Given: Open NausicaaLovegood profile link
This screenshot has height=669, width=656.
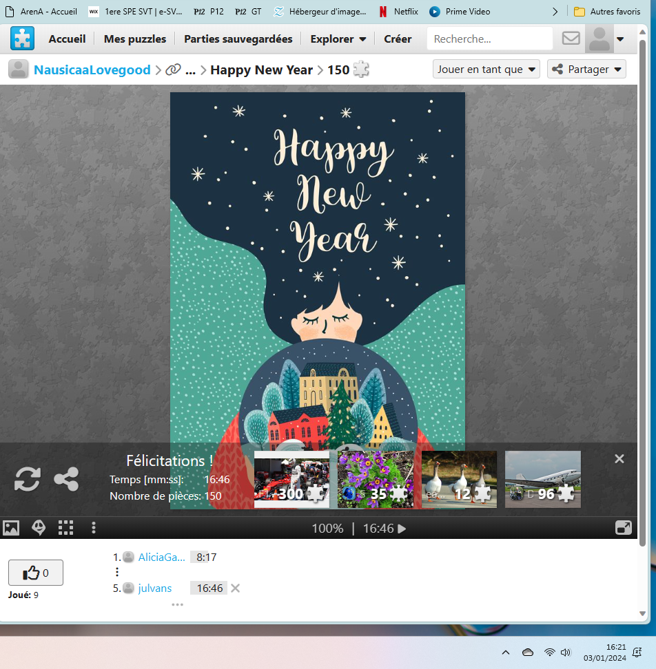Looking at the screenshot, I should [x=92, y=70].
